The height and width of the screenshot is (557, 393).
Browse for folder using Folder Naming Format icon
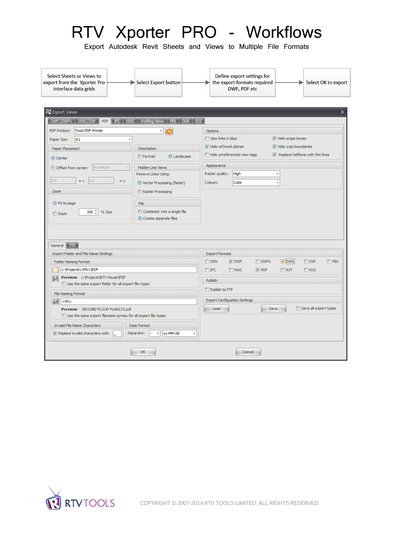(x=55, y=270)
